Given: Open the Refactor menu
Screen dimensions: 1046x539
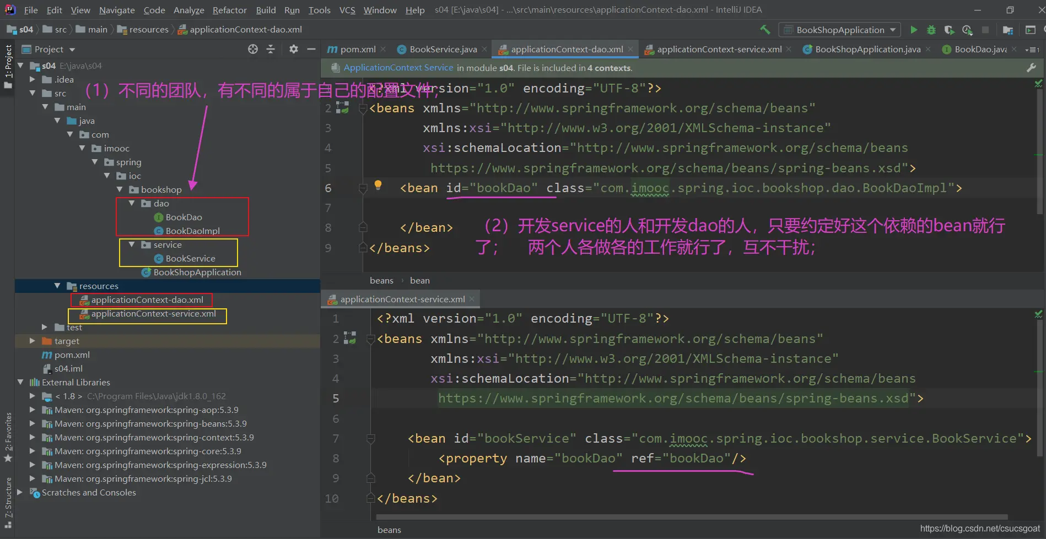Looking at the screenshot, I should click(229, 10).
